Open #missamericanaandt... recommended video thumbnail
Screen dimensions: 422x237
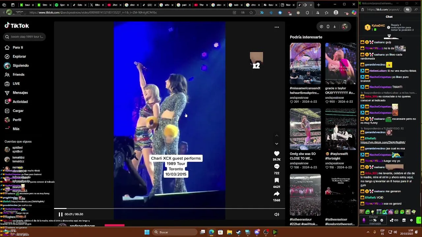[x=305, y=64]
